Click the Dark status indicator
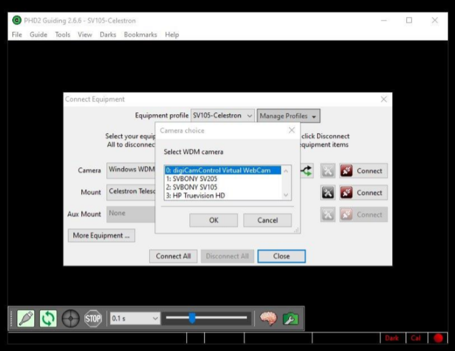 pos(391,338)
